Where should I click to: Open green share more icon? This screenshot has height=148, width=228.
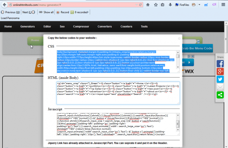[x=220, y=95]
